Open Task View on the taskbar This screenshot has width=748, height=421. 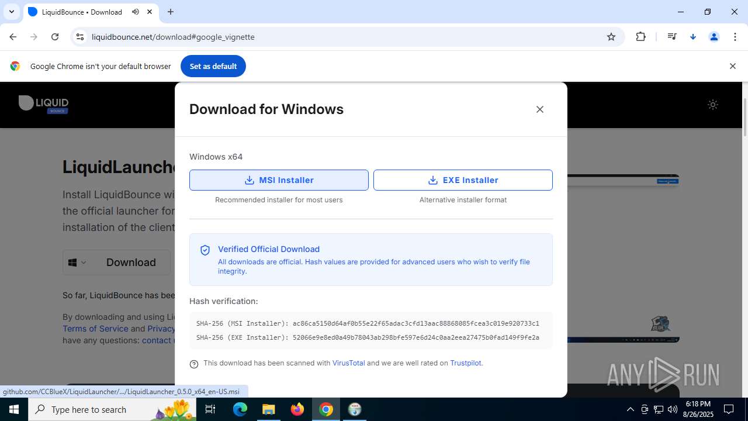pyautogui.click(x=211, y=409)
